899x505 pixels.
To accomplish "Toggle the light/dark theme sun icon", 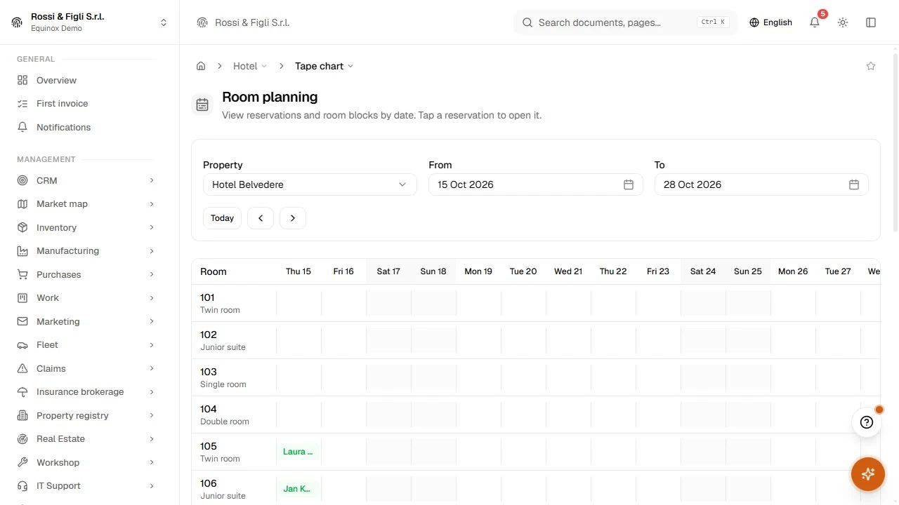I will [x=843, y=22].
